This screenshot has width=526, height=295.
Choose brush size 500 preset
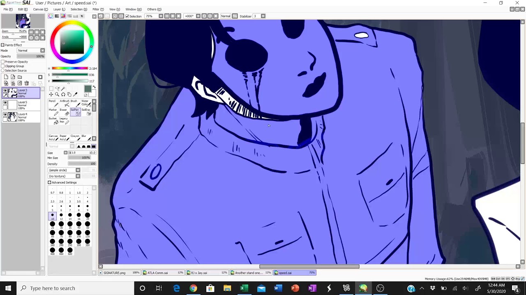click(x=70, y=251)
